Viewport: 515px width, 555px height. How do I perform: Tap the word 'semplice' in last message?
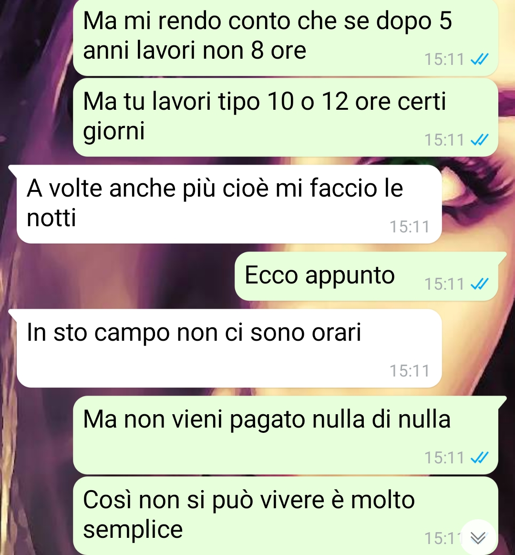pos(133,530)
